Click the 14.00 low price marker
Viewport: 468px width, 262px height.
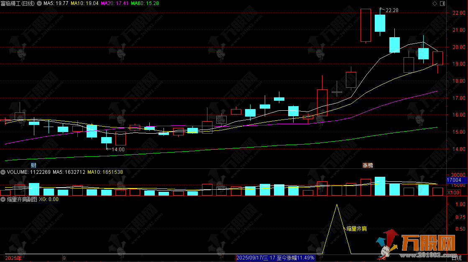(x=118, y=149)
